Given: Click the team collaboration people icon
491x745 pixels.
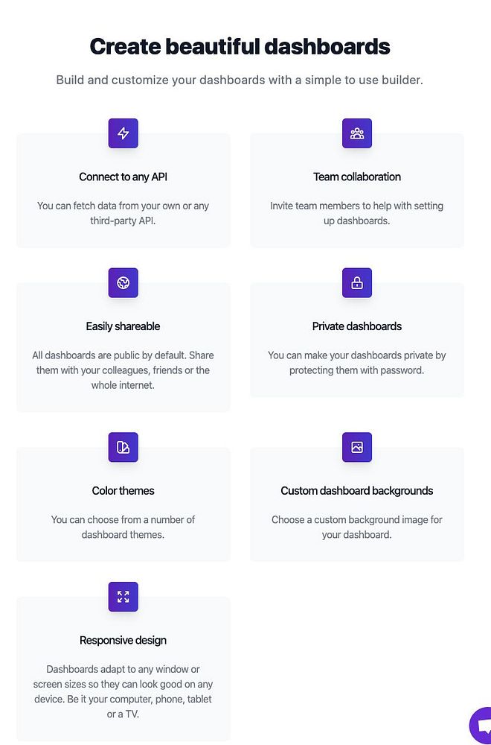Looking at the screenshot, I should (x=357, y=133).
